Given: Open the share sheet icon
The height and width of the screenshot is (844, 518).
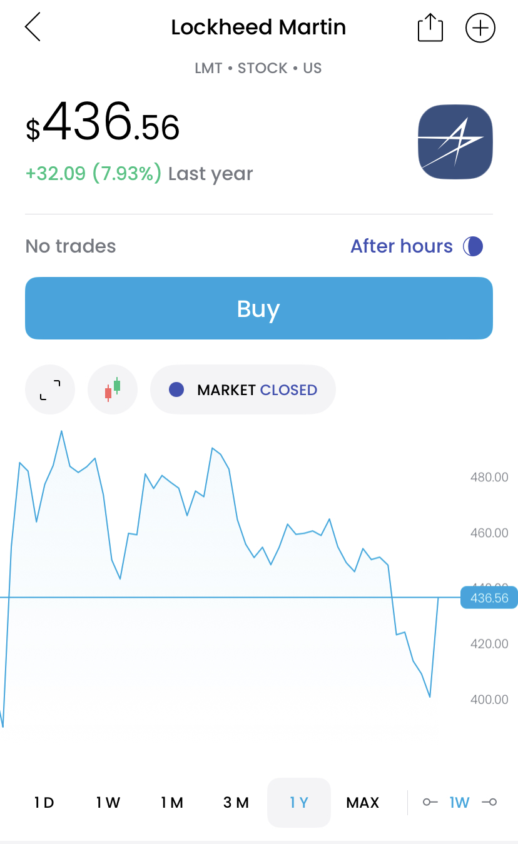Looking at the screenshot, I should 430,28.
